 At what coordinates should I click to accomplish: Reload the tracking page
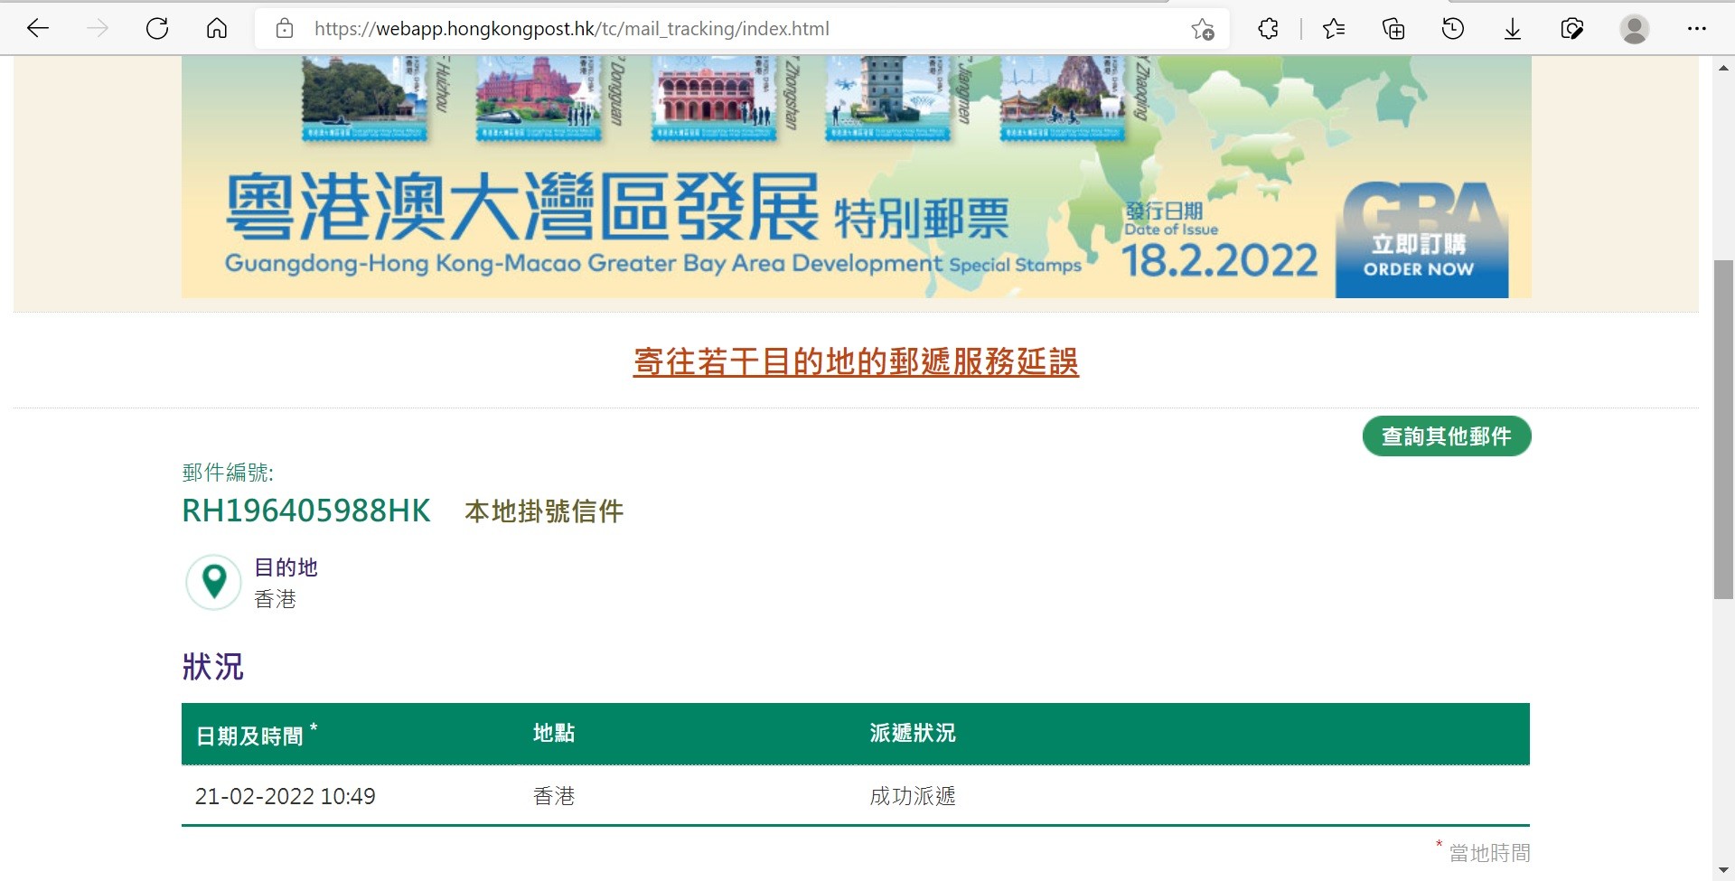157,29
